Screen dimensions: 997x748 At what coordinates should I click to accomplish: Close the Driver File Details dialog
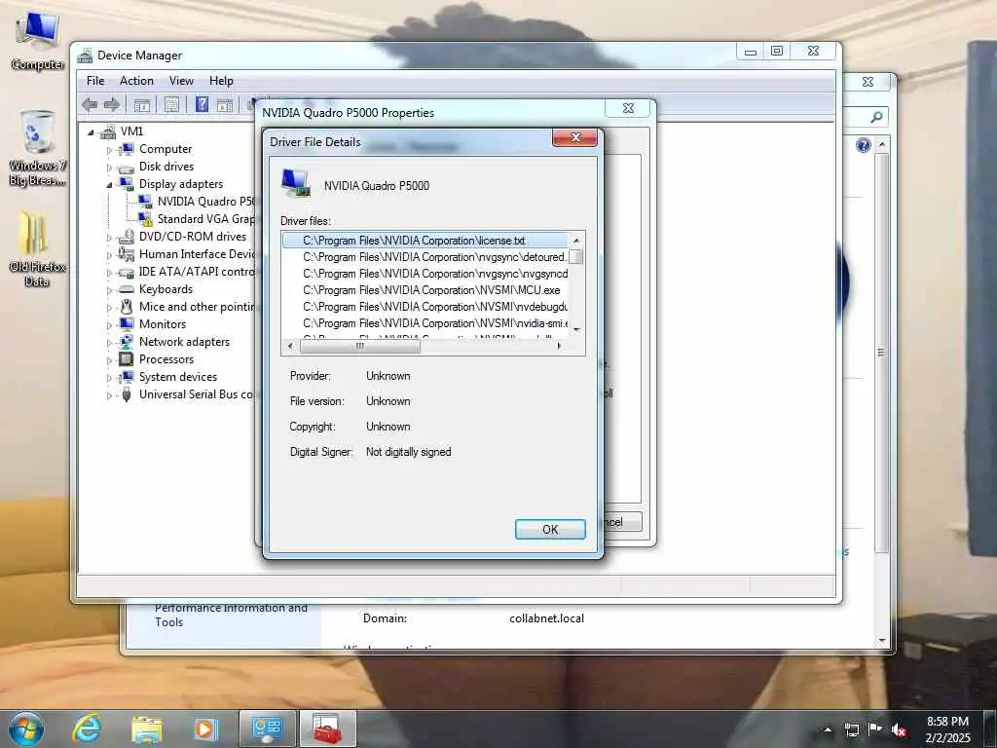[574, 137]
